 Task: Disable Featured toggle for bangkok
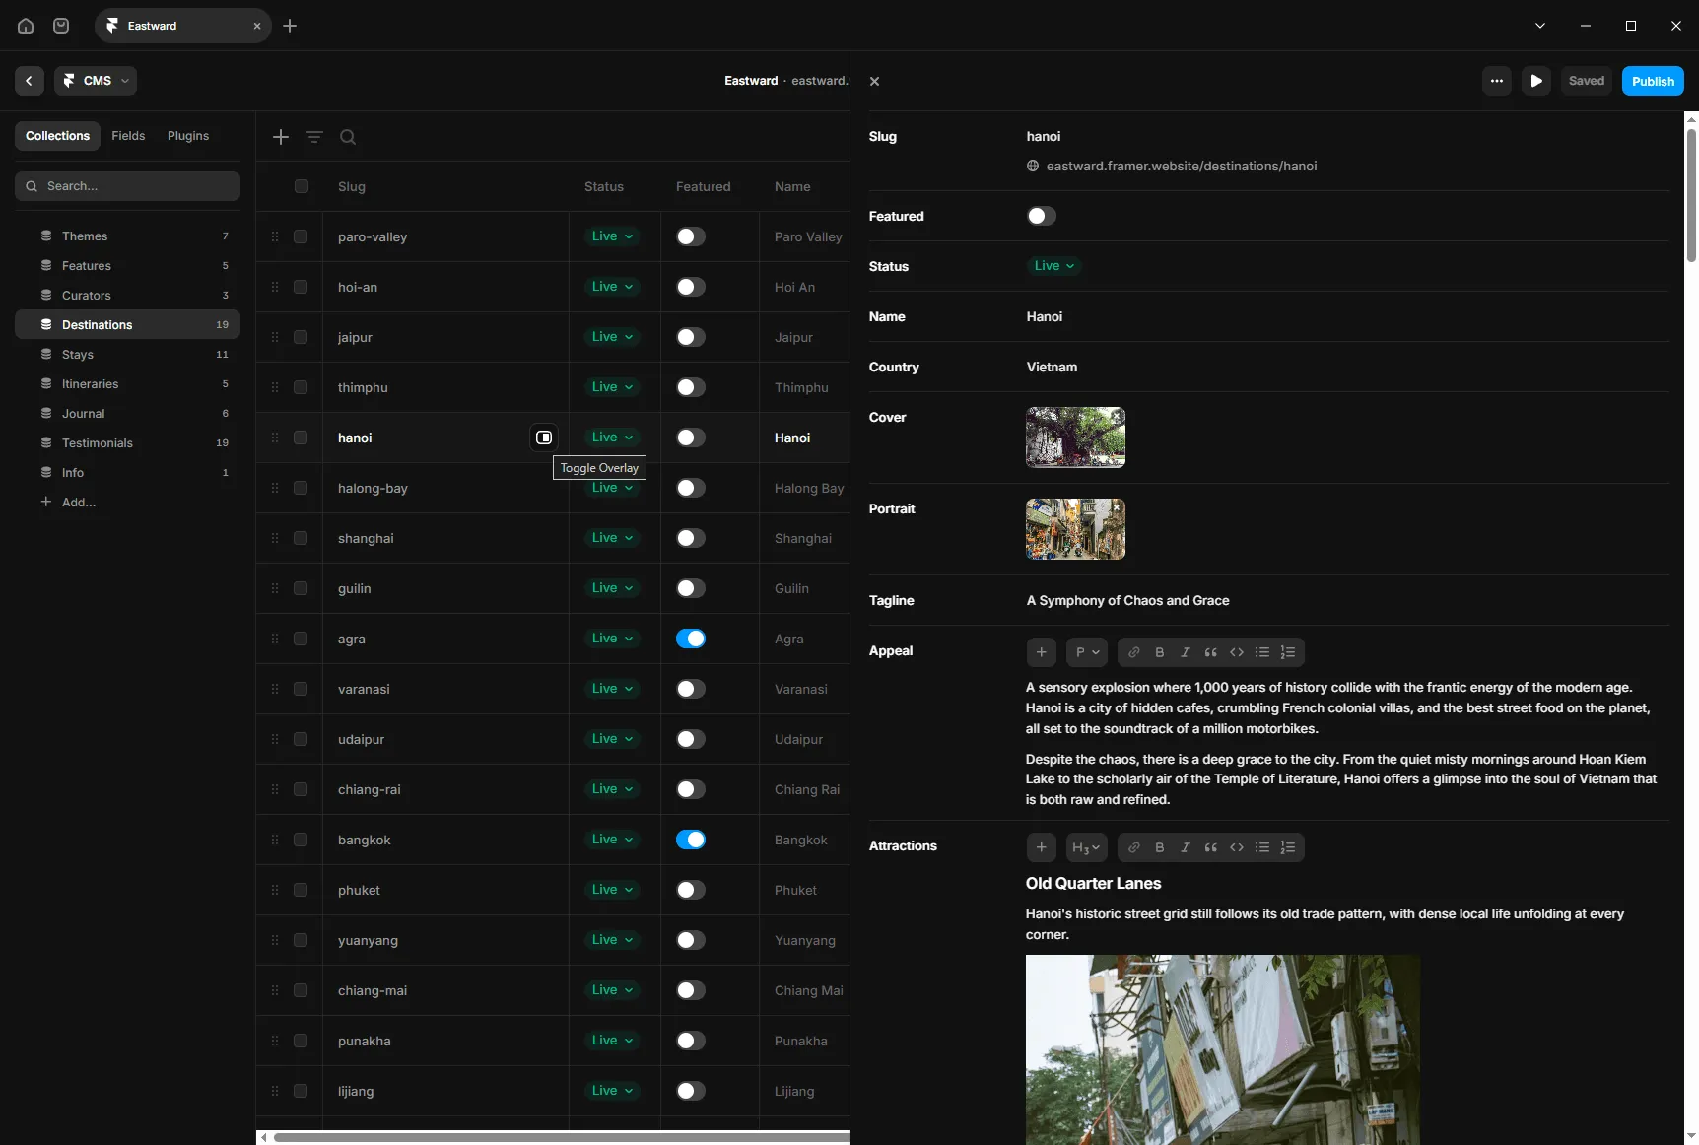(x=691, y=840)
